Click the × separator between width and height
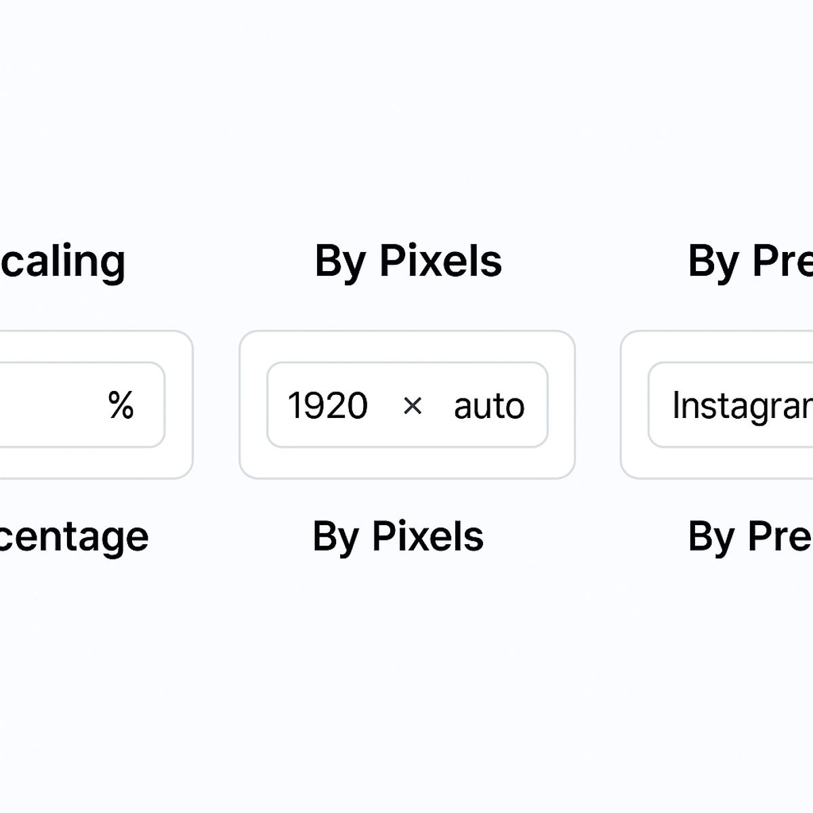This screenshot has width=813, height=813. pos(412,405)
